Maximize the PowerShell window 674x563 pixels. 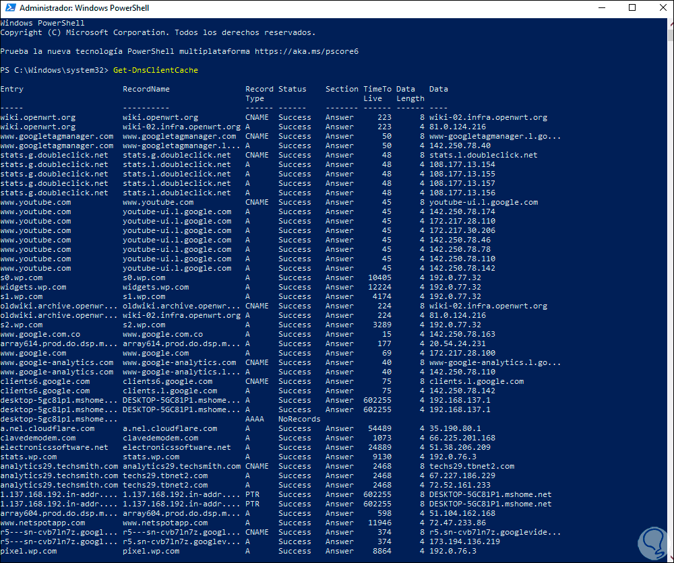point(632,7)
